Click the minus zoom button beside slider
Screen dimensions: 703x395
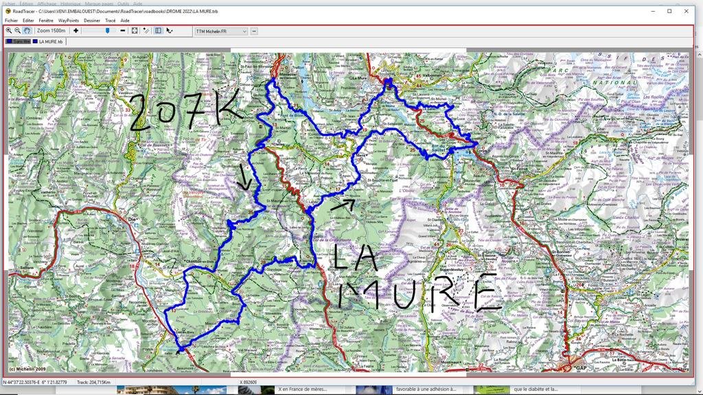pyautogui.click(x=123, y=31)
